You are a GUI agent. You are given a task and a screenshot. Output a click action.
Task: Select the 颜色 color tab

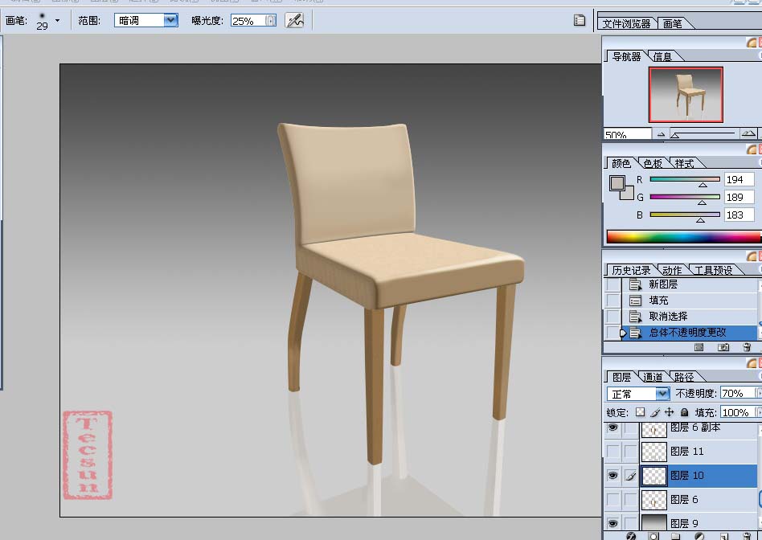coord(621,163)
